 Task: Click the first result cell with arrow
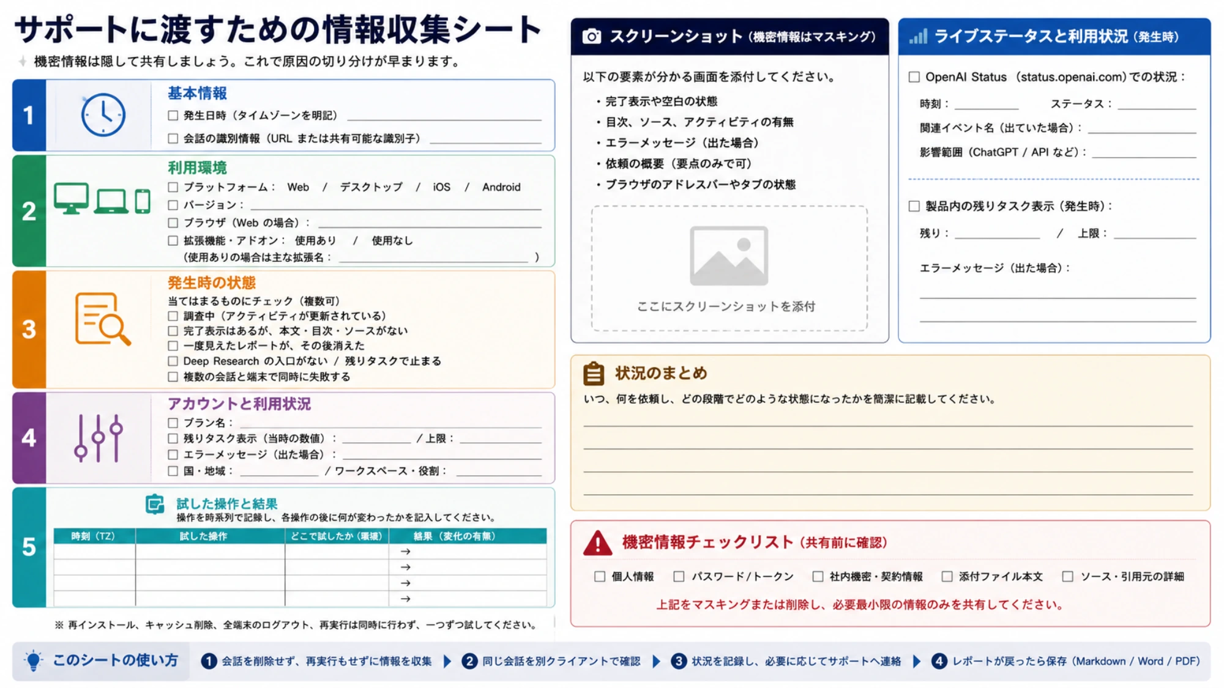[x=468, y=552]
